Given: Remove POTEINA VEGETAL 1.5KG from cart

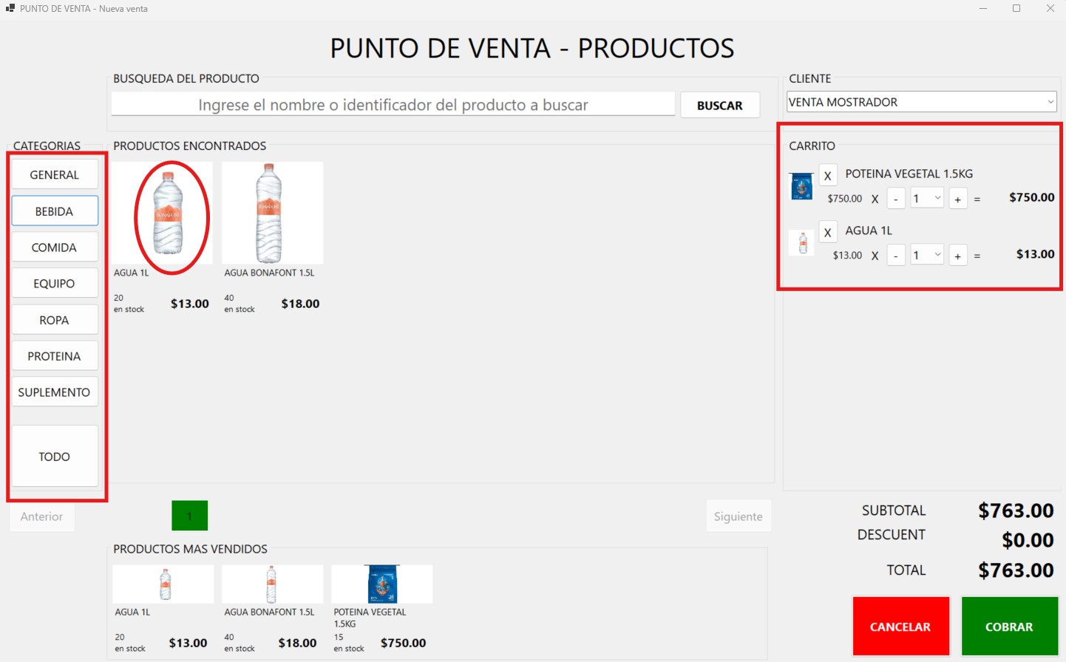Looking at the screenshot, I should (x=828, y=176).
